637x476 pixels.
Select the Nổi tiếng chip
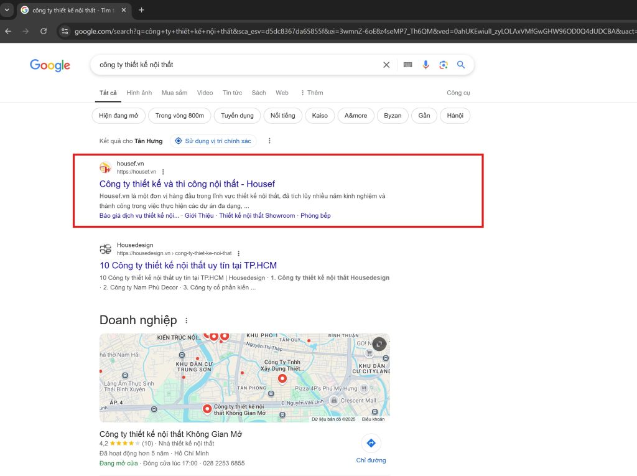(x=283, y=116)
